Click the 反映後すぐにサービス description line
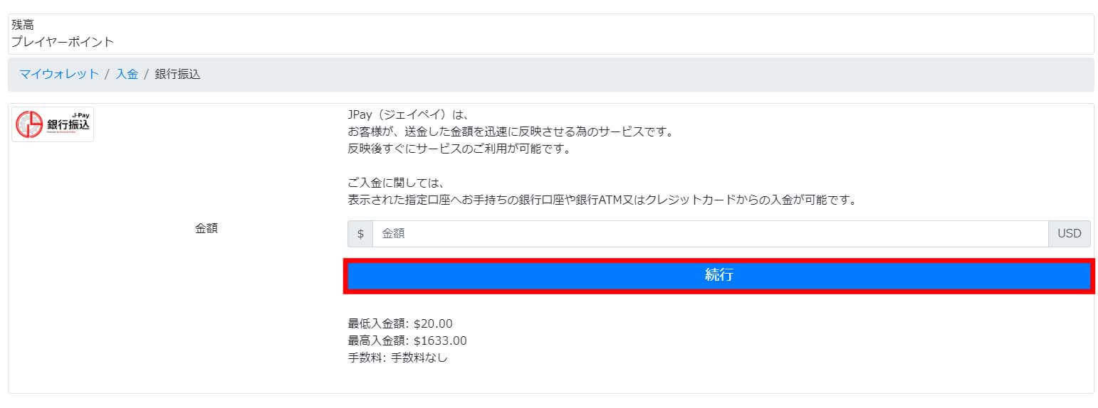Image resolution: width=1098 pixels, height=408 pixels. click(x=459, y=149)
